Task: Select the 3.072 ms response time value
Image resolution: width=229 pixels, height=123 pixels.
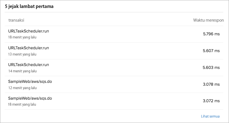Action: (x=211, y=101)
